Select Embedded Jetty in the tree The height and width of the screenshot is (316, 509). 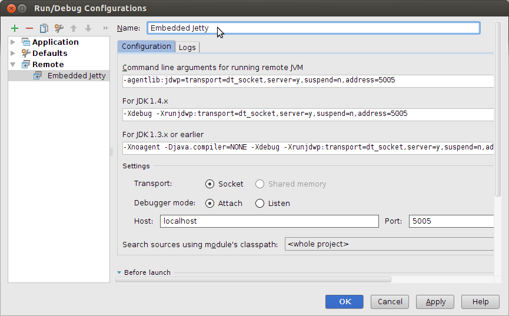tap(76, 76)
